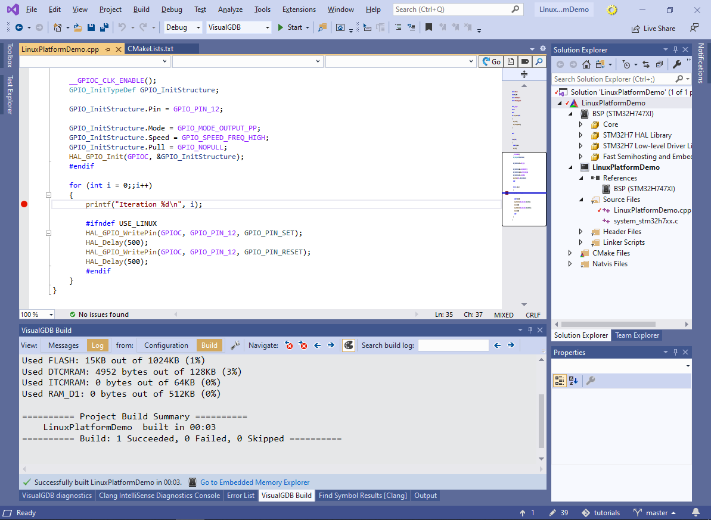Click the wrench icon in VisualGDB Build toolbar
Screen dimensions: 711x520
(235, 345)
